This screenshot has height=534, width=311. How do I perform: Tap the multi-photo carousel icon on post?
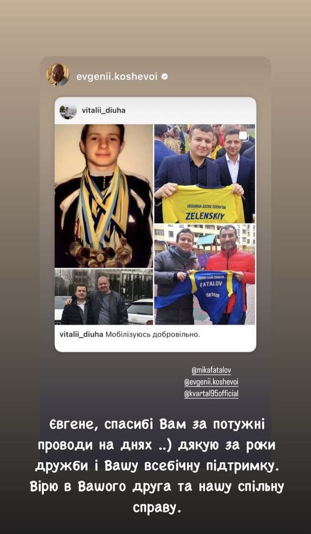click(x=244, y=136)
